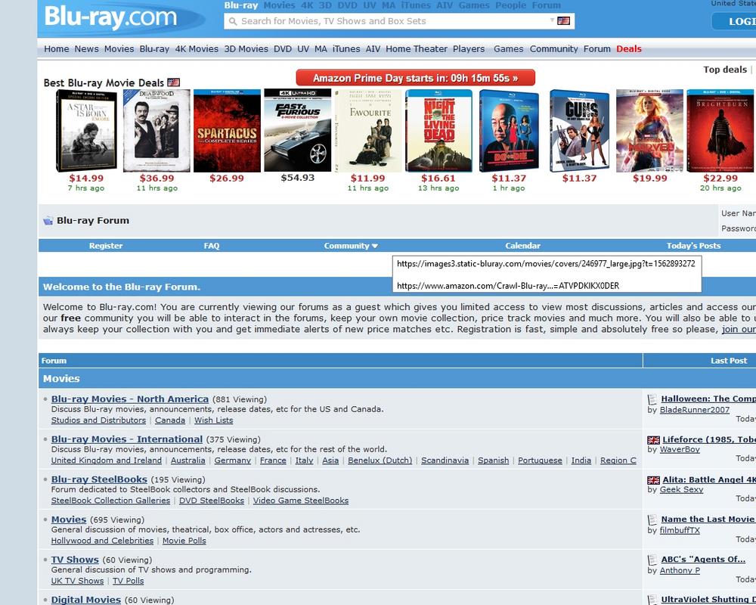Open the 3D Movies menu item
The image size is (756, 605).
coord(246,48)
